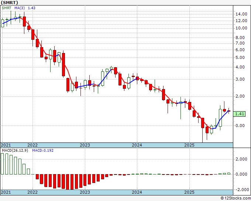Click the 12.00 price axis label

(x=241, y=21)
